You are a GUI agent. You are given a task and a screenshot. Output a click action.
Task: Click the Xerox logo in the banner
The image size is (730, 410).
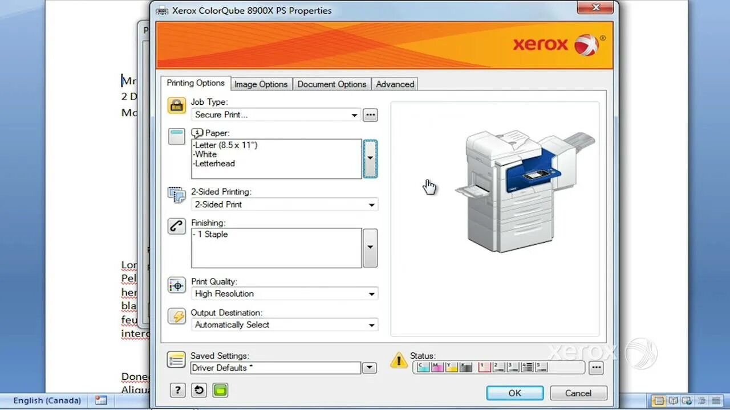coord(559,44)
